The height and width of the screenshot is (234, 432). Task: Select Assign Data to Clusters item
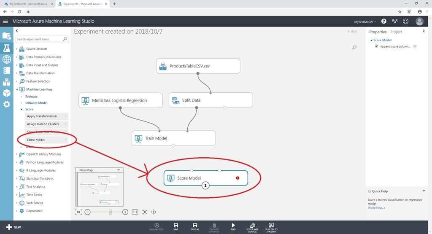tap(46, 124)
